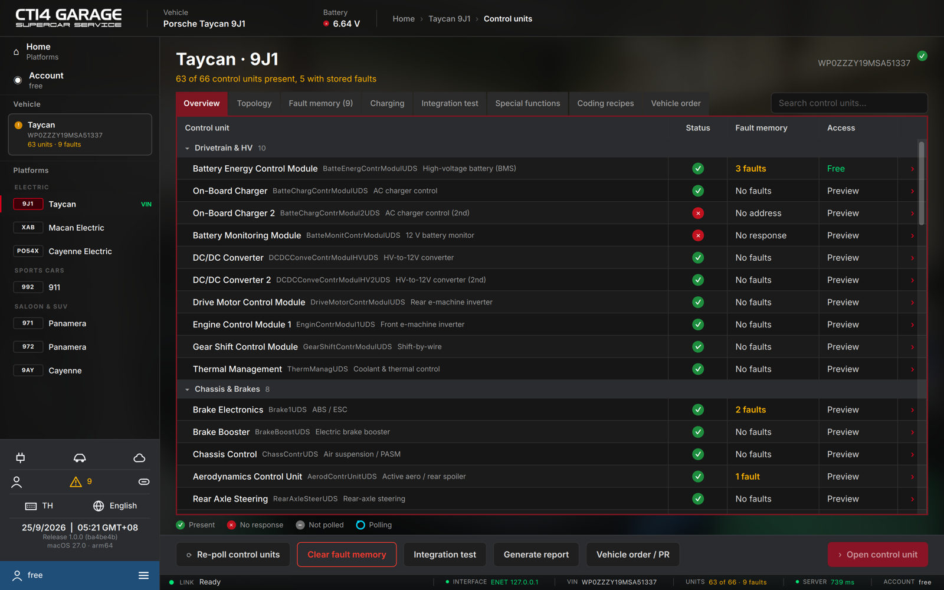The image size is (944, 590).
Task: Switch to the Fault memory (9) tab
Action: pos(320,103)
